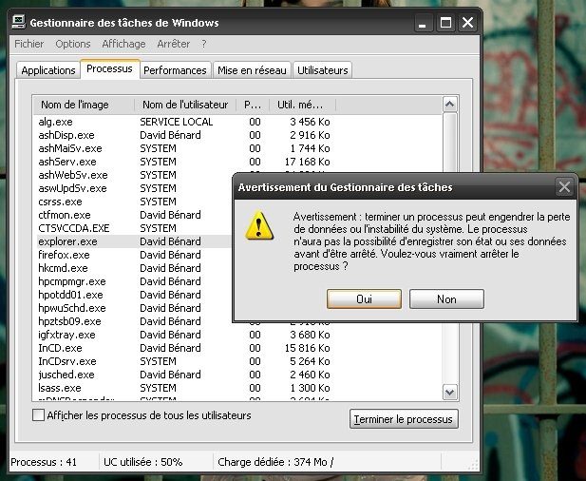
Task: Select the jusched.exe process
Action: tap(66, 375)
